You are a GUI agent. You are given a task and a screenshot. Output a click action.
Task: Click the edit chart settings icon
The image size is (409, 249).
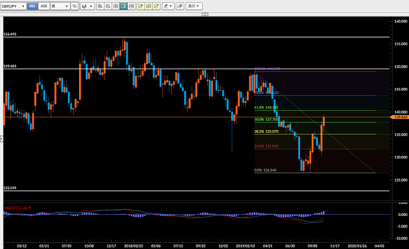pos(156,6)
